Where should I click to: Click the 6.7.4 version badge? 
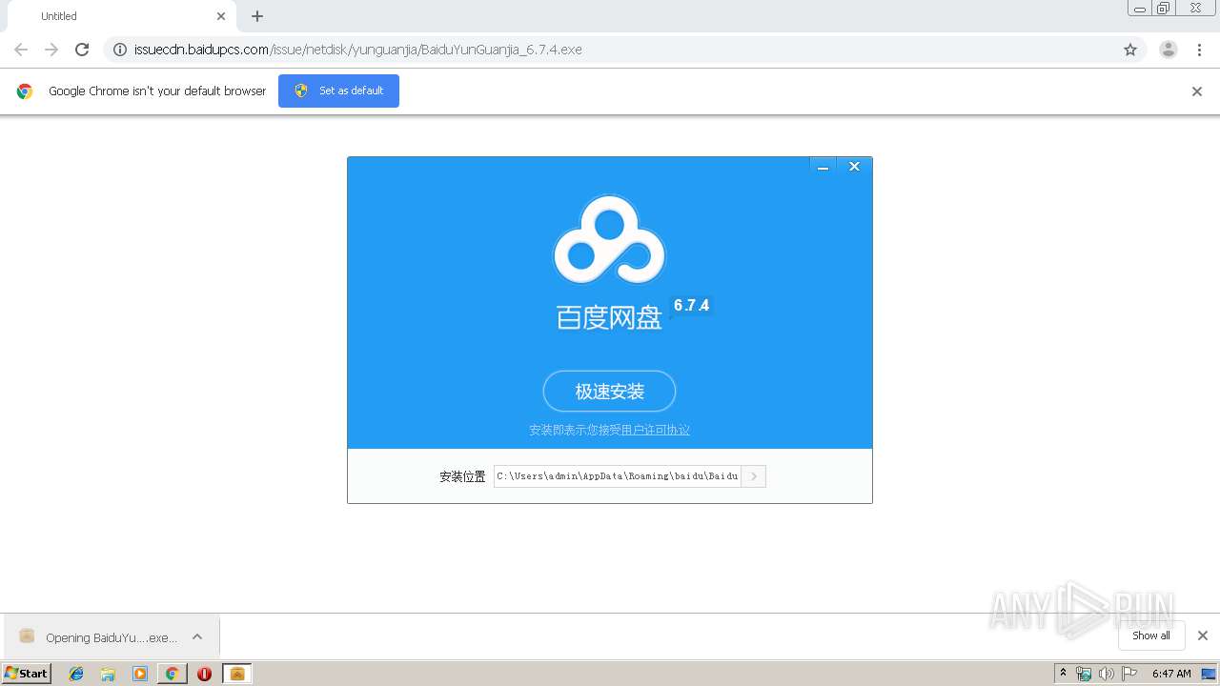tap(691, 305)
